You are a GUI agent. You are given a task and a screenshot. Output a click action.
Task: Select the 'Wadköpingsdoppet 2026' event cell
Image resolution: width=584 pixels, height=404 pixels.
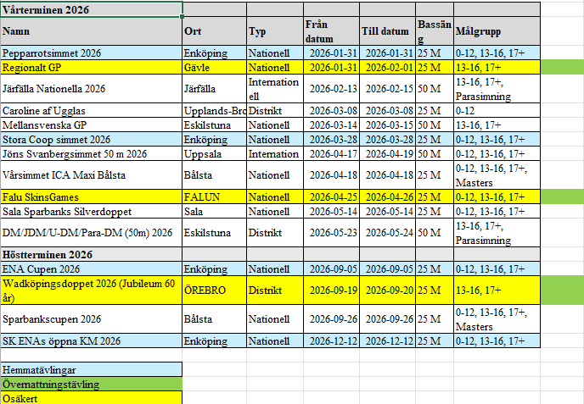(91, 290)
